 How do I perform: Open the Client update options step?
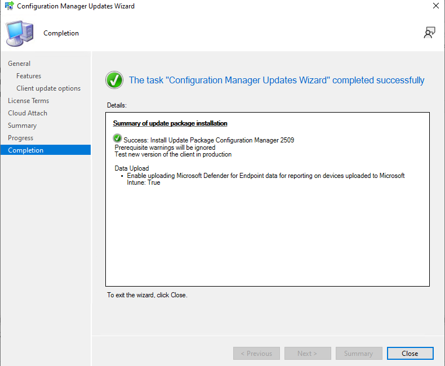[x=48, y=88]
